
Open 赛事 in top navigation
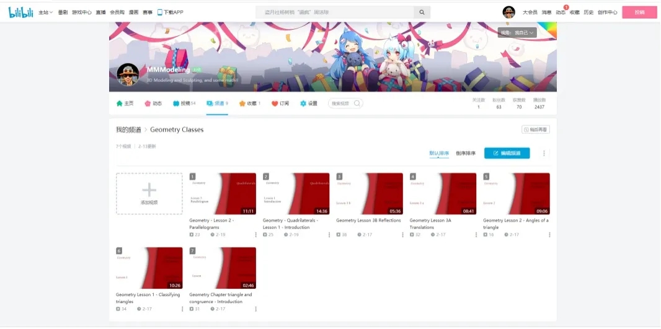[x=148, y=12]
